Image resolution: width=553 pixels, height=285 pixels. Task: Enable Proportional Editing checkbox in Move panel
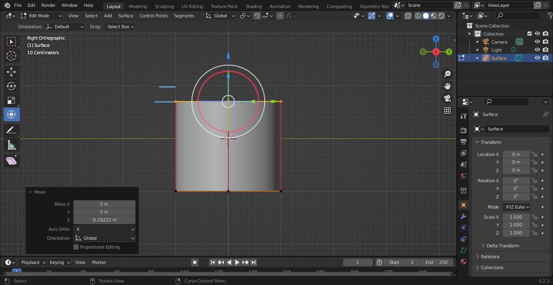tap(76, 247)
